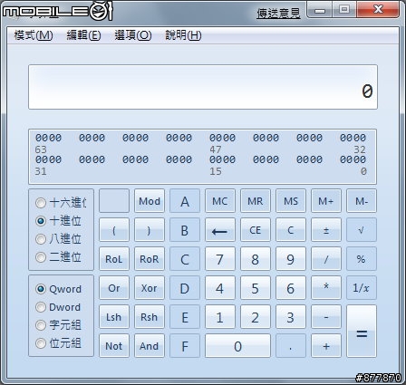Image resolution: width=406 pixels, height=385 pixels.
Task: Select octal 八進位 radio button
Action: [41, 239]
